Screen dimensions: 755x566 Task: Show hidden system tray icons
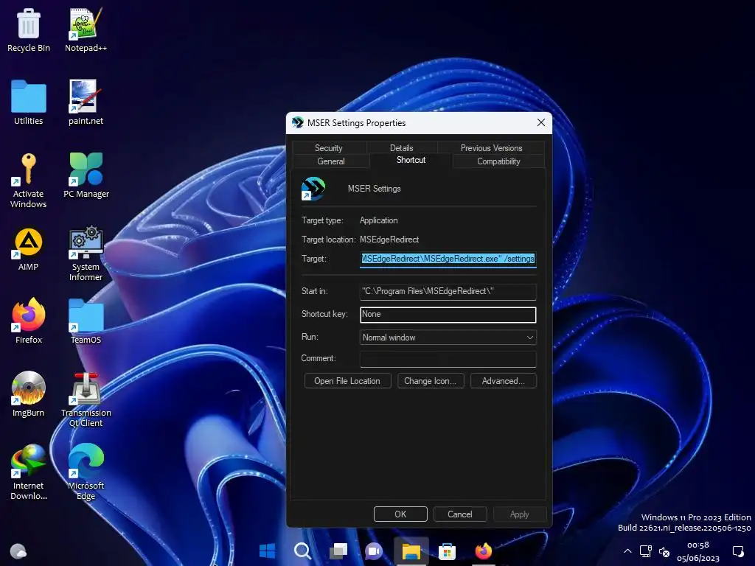(x=627, y=551)
